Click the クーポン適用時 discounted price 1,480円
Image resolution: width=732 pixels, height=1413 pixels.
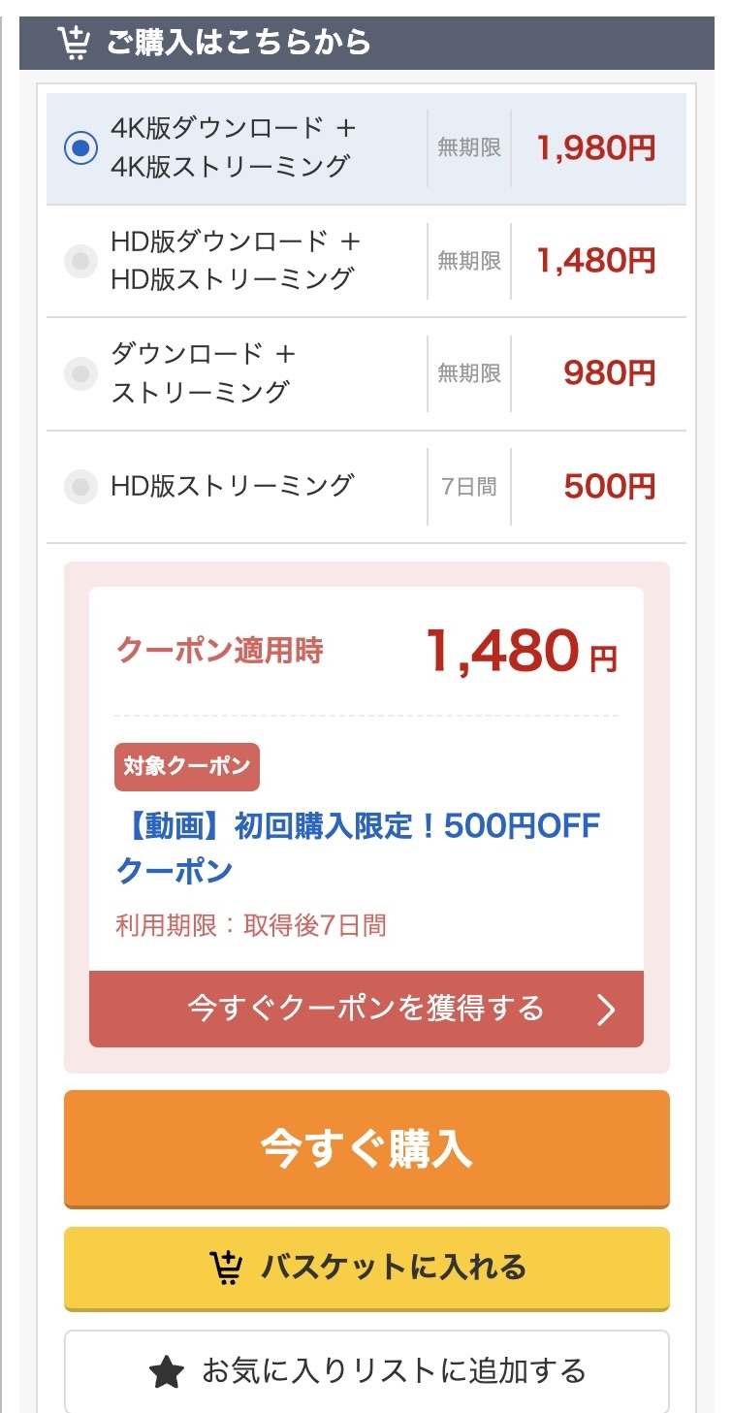point(521,651)
